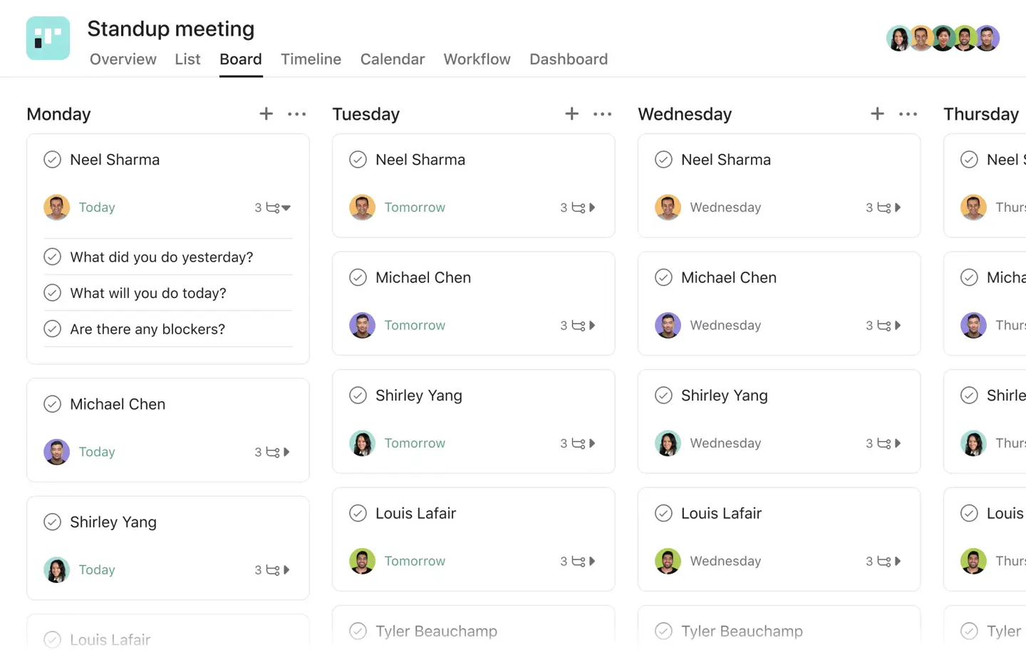The width and height of the screenshot is (1026, 655).
Task: Check off the 'Are there any blockers?' subtask
Action: pyautogui.click(x=52, y=329)
